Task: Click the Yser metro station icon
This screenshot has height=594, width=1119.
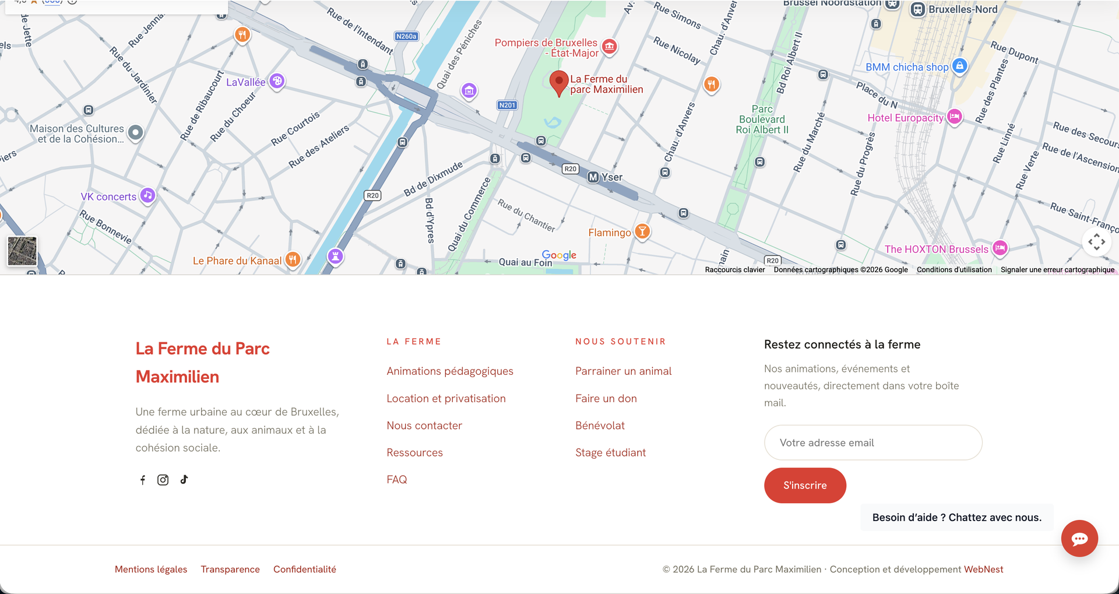Action: (x=593, y=177)
